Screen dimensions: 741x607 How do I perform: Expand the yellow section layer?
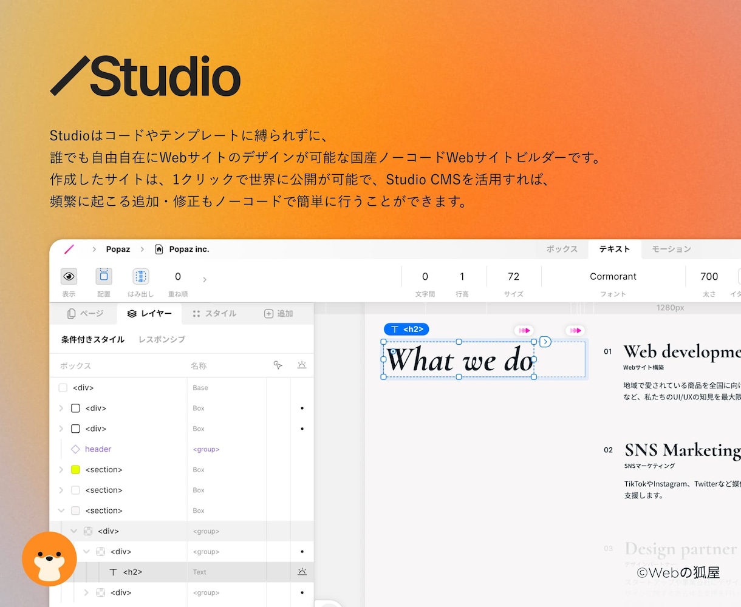coord(61,470)
